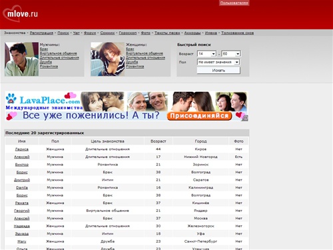Viewport: 333px width, 250px height.
Task: Open Регистрация in navigation bar
Action: coord(41,33)
